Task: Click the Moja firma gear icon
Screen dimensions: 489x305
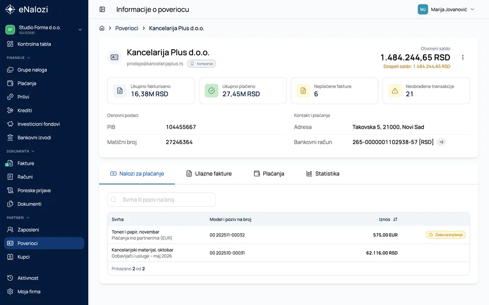Action: pyautogui.click(x=10, y=292)
